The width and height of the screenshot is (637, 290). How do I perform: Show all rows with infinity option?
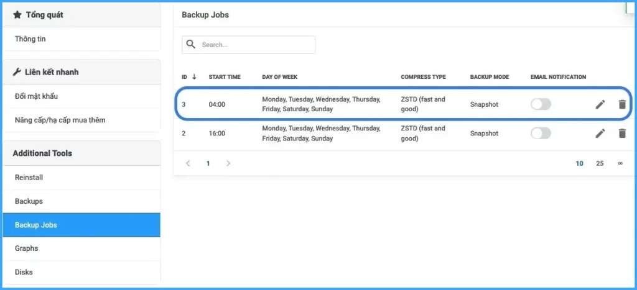[x=620, y=163]
